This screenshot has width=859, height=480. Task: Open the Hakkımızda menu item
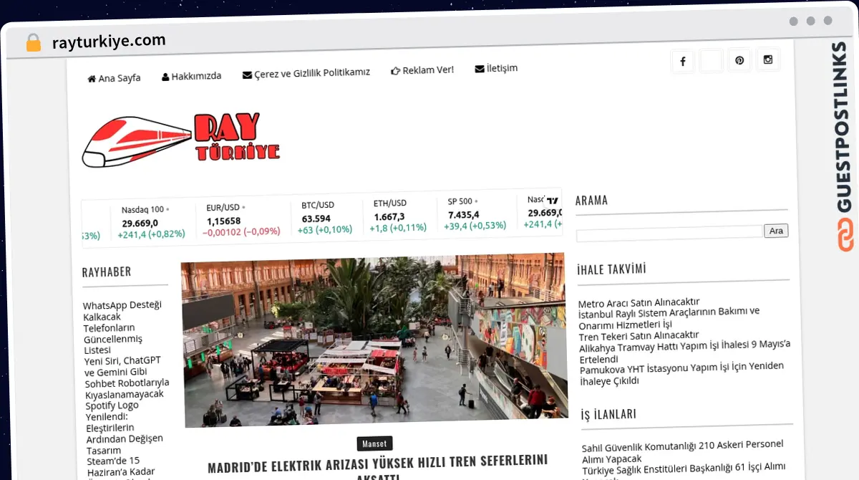[191, 76]
